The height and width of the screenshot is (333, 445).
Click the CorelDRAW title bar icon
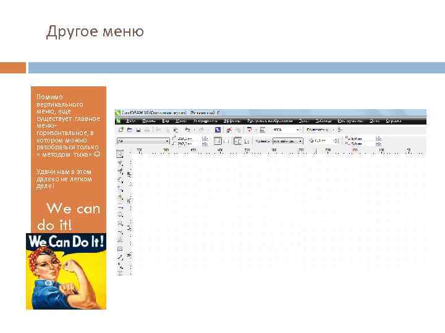coord(118,113)
